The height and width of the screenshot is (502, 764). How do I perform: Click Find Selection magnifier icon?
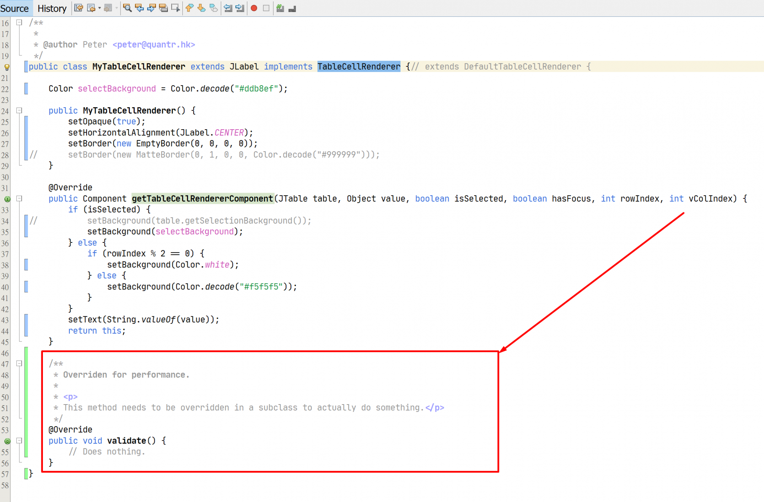tap(127, 8)
